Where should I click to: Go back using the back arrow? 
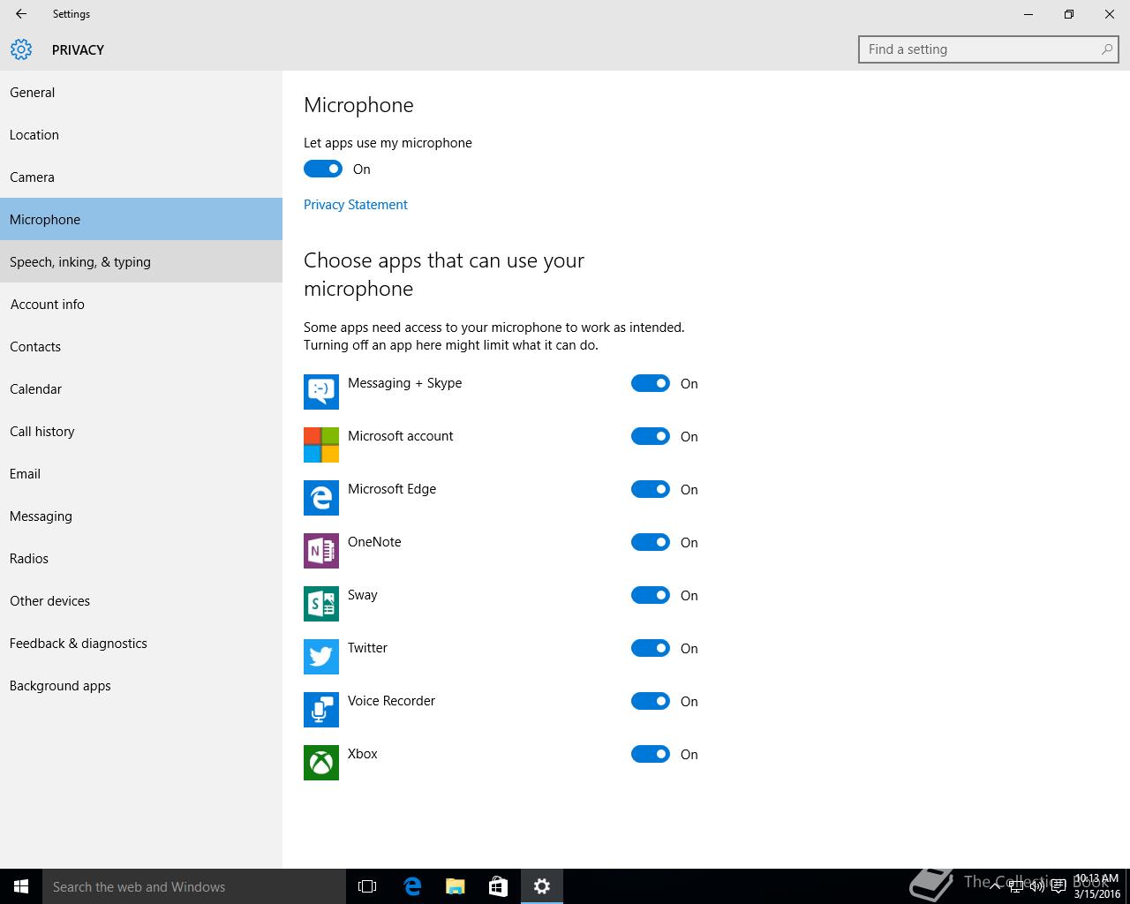(21, 14)
